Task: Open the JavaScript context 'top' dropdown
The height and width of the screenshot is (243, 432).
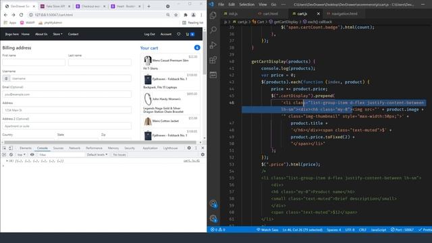Action: click(21, 155)
